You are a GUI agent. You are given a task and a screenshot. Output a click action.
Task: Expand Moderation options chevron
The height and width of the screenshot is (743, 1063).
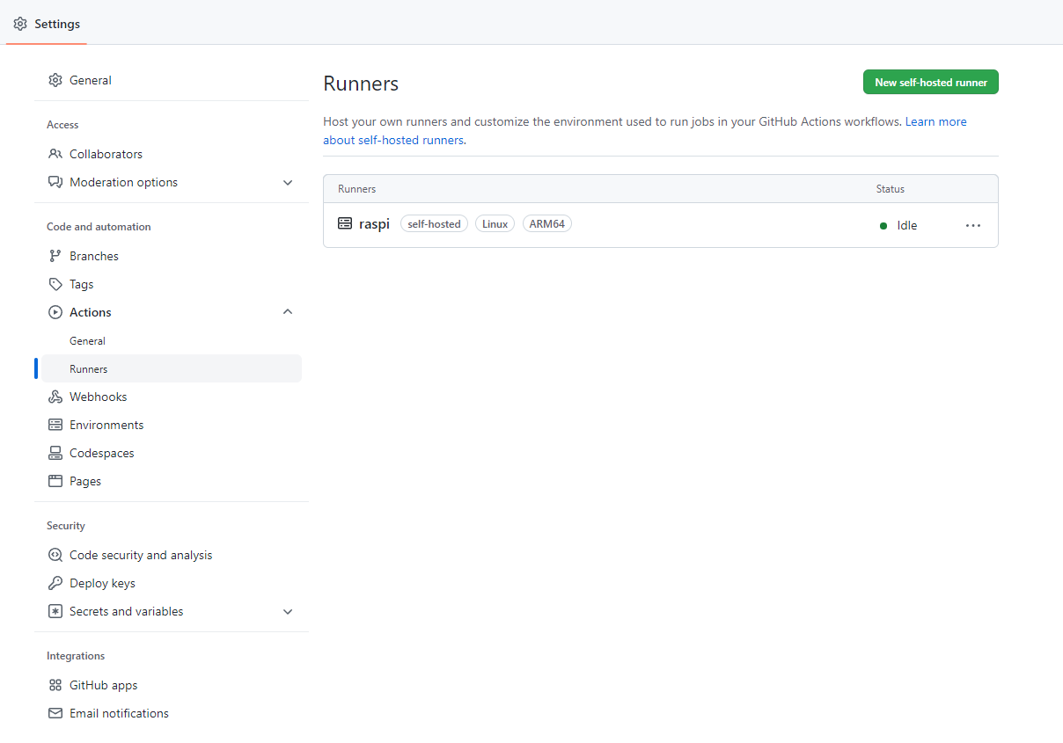click(288, 182)
